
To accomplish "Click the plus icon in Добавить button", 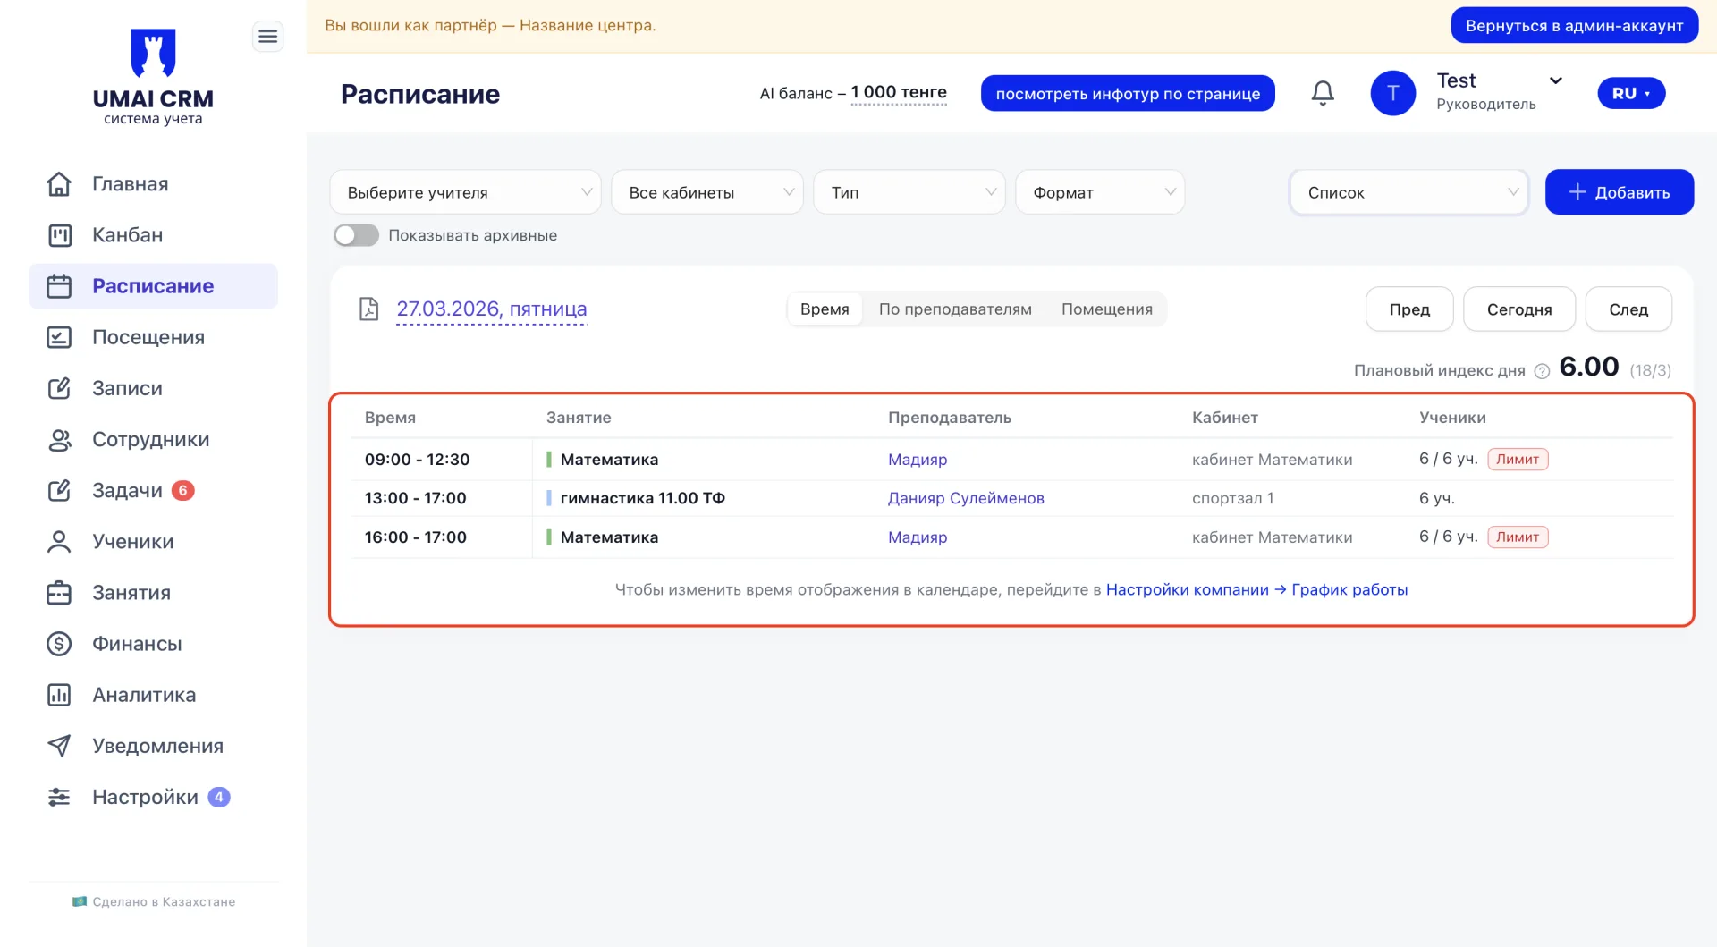I will coord(1577,192).
